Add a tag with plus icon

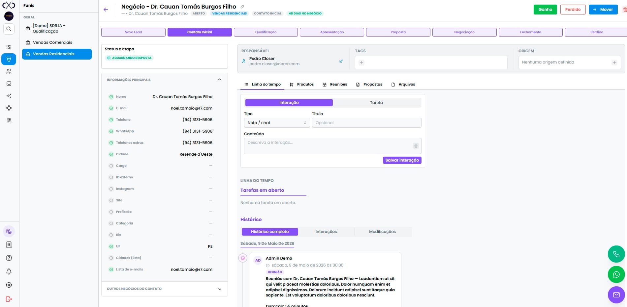tap(361, 63)
